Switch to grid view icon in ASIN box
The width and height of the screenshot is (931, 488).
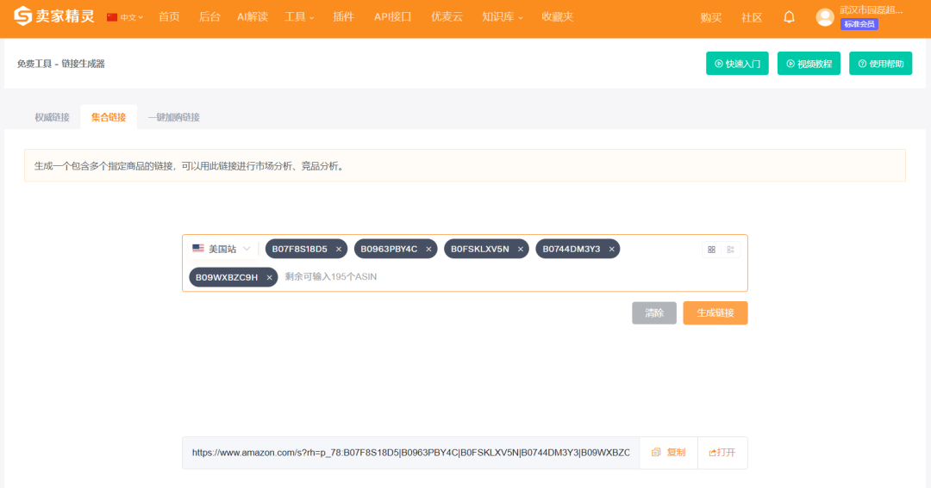(711, 250)
